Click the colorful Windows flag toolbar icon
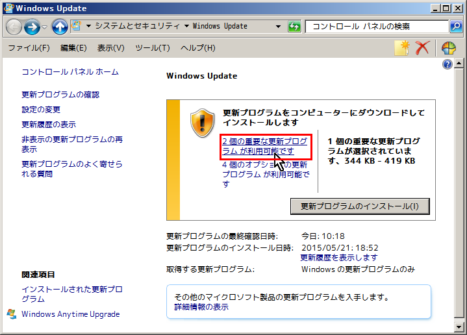Image resolution: width=467 pixels, height=335 pixels. click(449, 48)
